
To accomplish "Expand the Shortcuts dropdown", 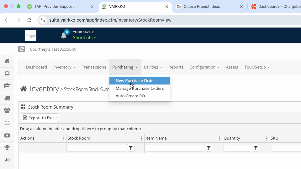I will 85,38.
